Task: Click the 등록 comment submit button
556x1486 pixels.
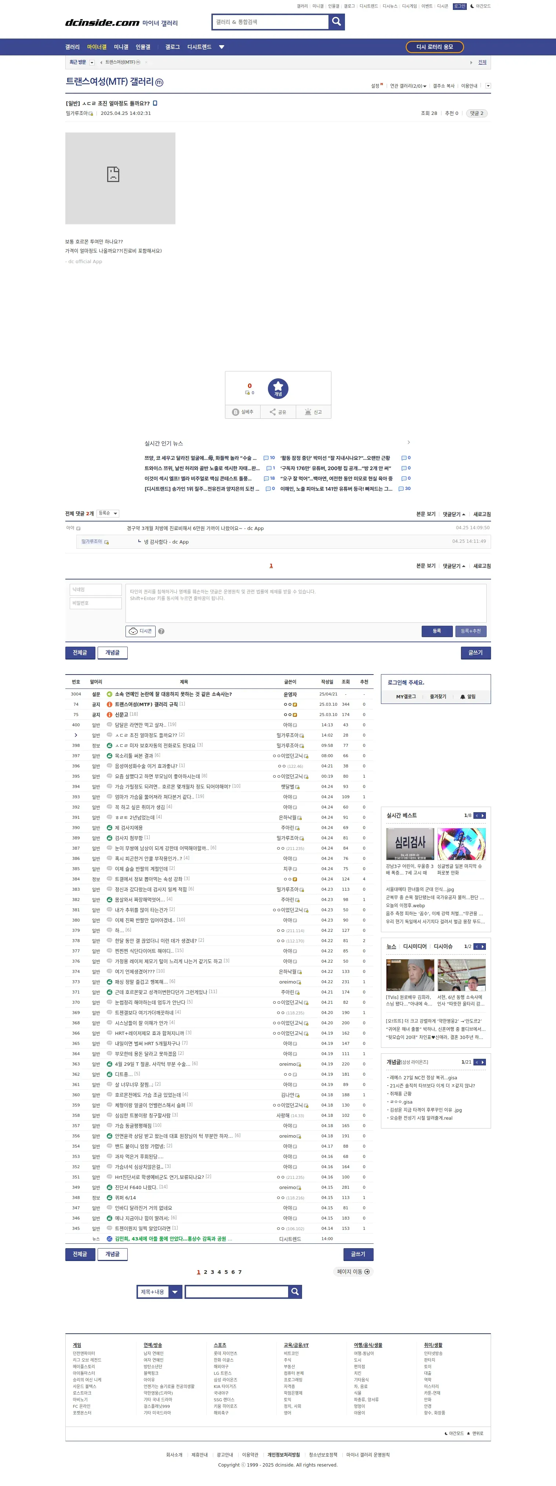Action: click(437, 631)
